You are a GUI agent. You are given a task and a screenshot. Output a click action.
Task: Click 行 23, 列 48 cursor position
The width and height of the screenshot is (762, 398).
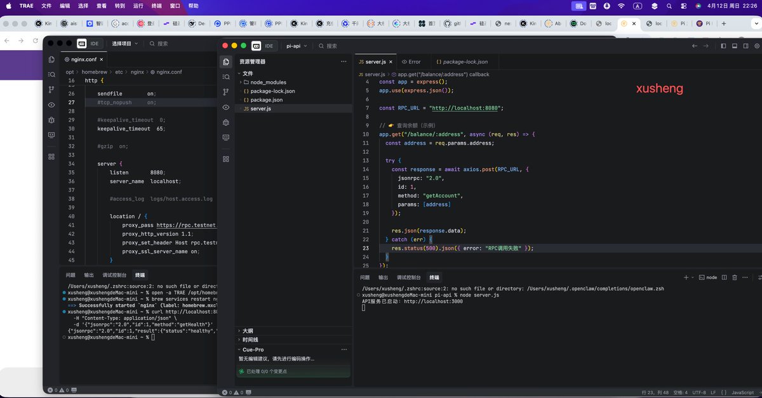coord(654,393)
